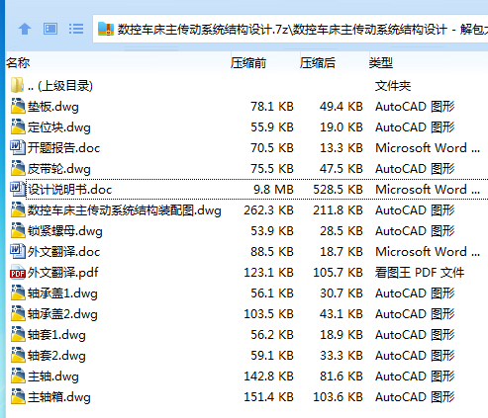Screen dimensions: 488x418
Task: Select the 外文翻译.pdf PDF icon
Action: pyautogui.click(x=18, y=273)
